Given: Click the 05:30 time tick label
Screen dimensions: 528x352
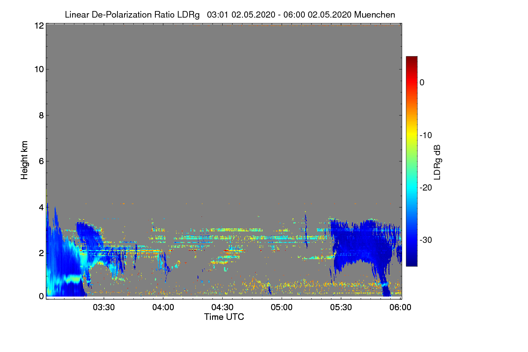Looking at the screenshot, I should [341, 307].
